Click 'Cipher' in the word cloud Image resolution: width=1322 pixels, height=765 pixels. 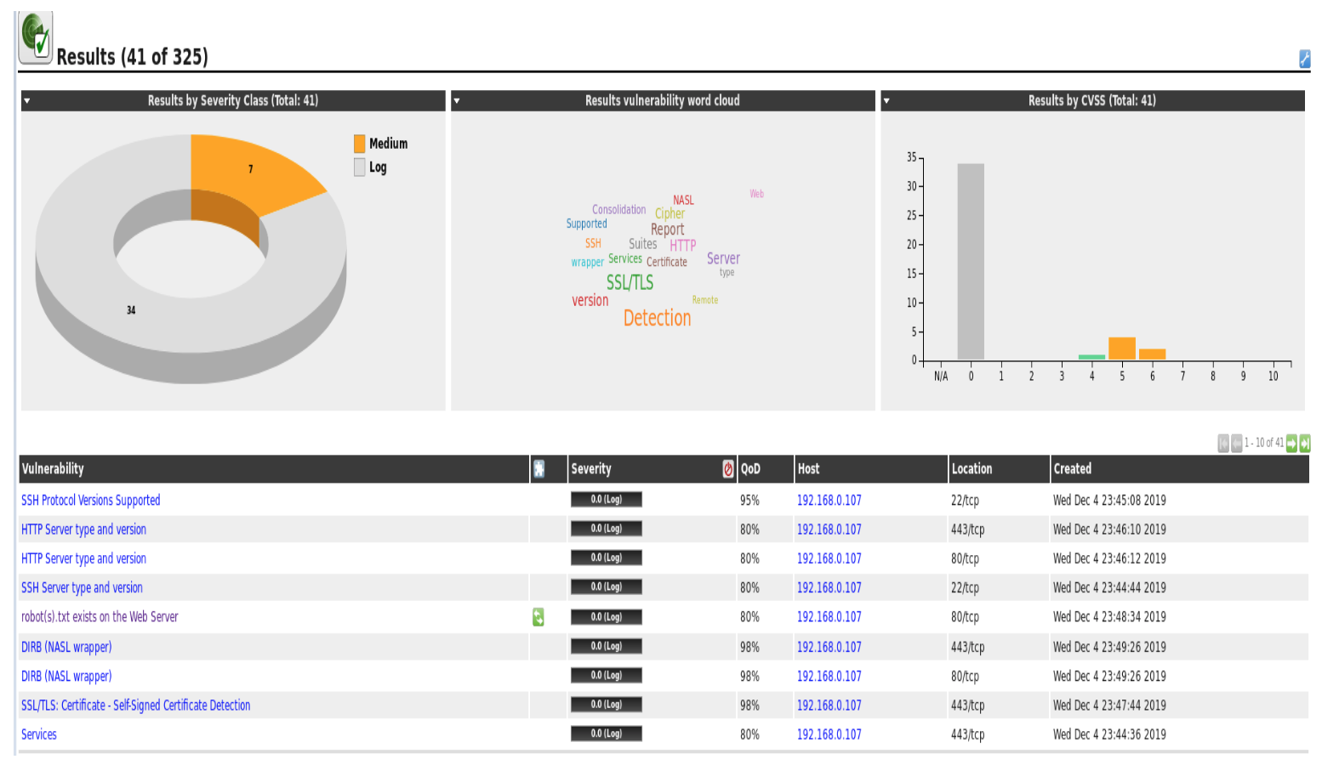(670, 214)
